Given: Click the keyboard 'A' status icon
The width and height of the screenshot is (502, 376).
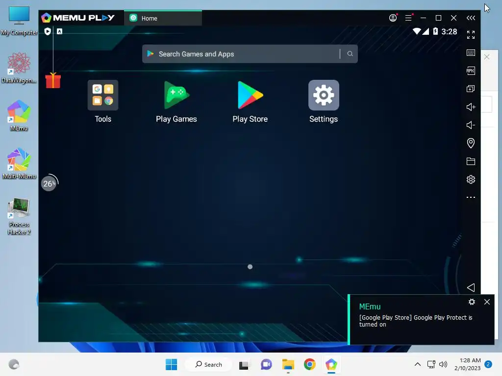Looking at the screenshot, I should point(59,31).
